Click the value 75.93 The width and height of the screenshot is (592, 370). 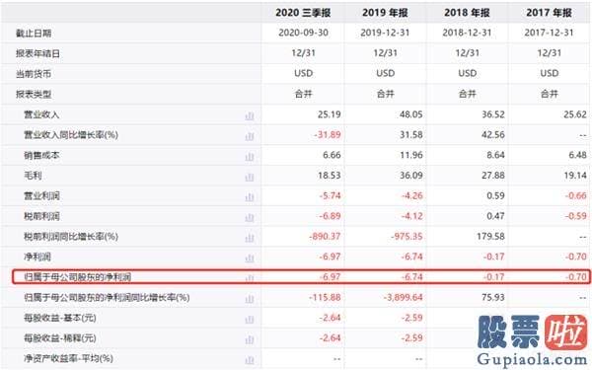pos(493,298)
